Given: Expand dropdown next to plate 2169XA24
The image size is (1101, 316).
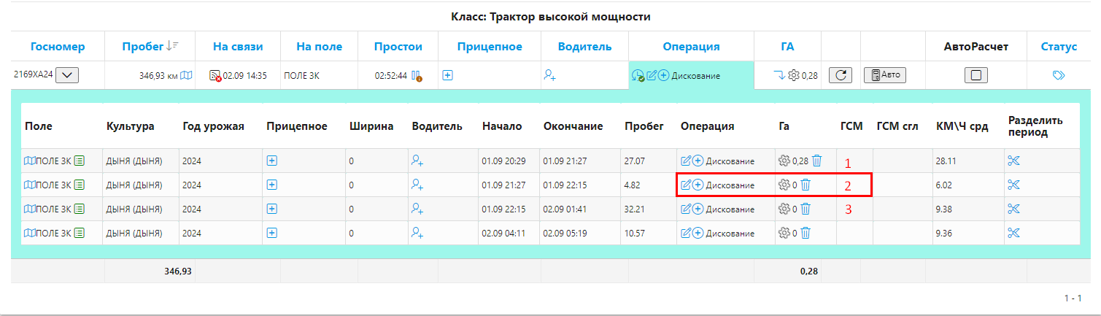Looking at the screenshot, I should click(x=67, y=75).
